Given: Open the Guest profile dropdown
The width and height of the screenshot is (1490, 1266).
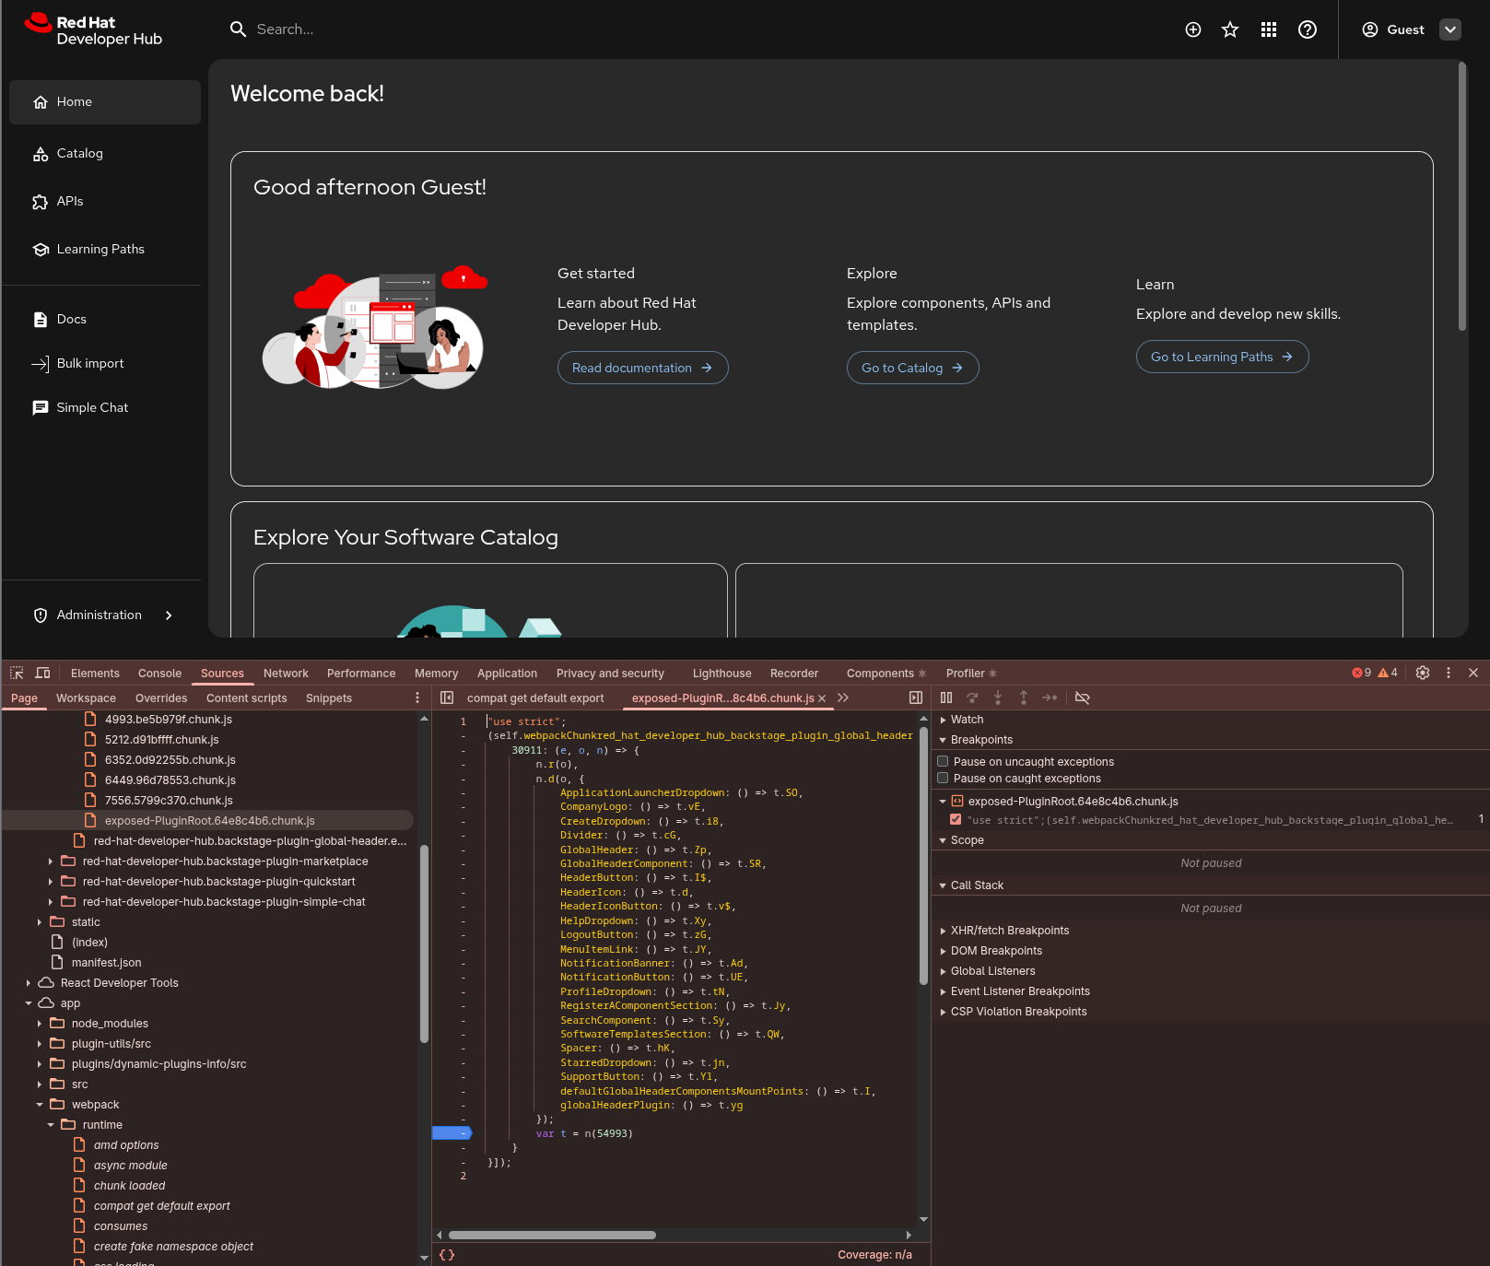Looking at the screenshot, I should pyautogui.click(x=1450, y=29).
